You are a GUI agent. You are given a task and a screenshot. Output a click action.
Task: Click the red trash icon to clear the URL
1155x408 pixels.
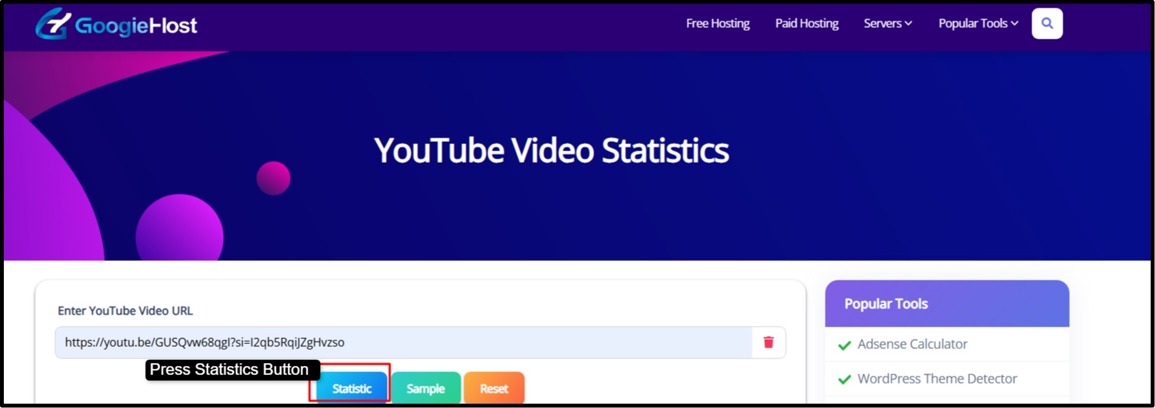click(x=768, y=342)
